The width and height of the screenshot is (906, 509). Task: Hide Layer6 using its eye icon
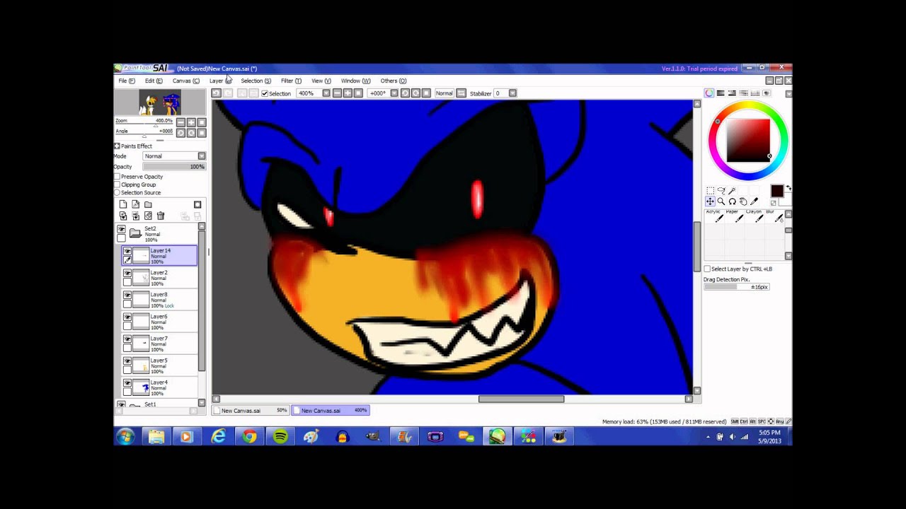pyautogui.click(x=127, y=317)
